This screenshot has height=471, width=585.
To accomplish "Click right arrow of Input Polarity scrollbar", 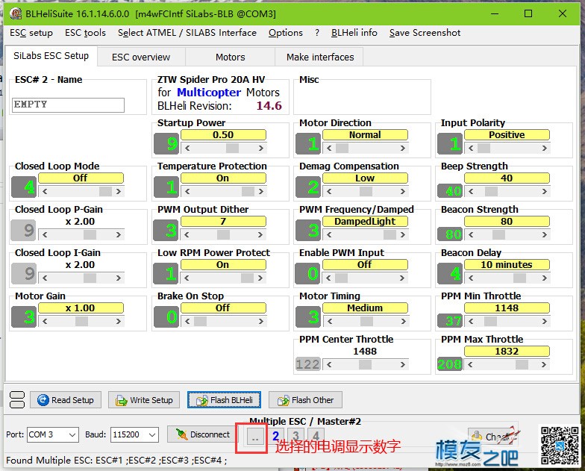I will tap(545, 148).
